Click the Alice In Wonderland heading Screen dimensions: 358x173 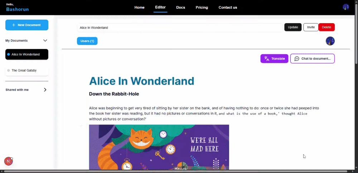click(x=141, y=81)
